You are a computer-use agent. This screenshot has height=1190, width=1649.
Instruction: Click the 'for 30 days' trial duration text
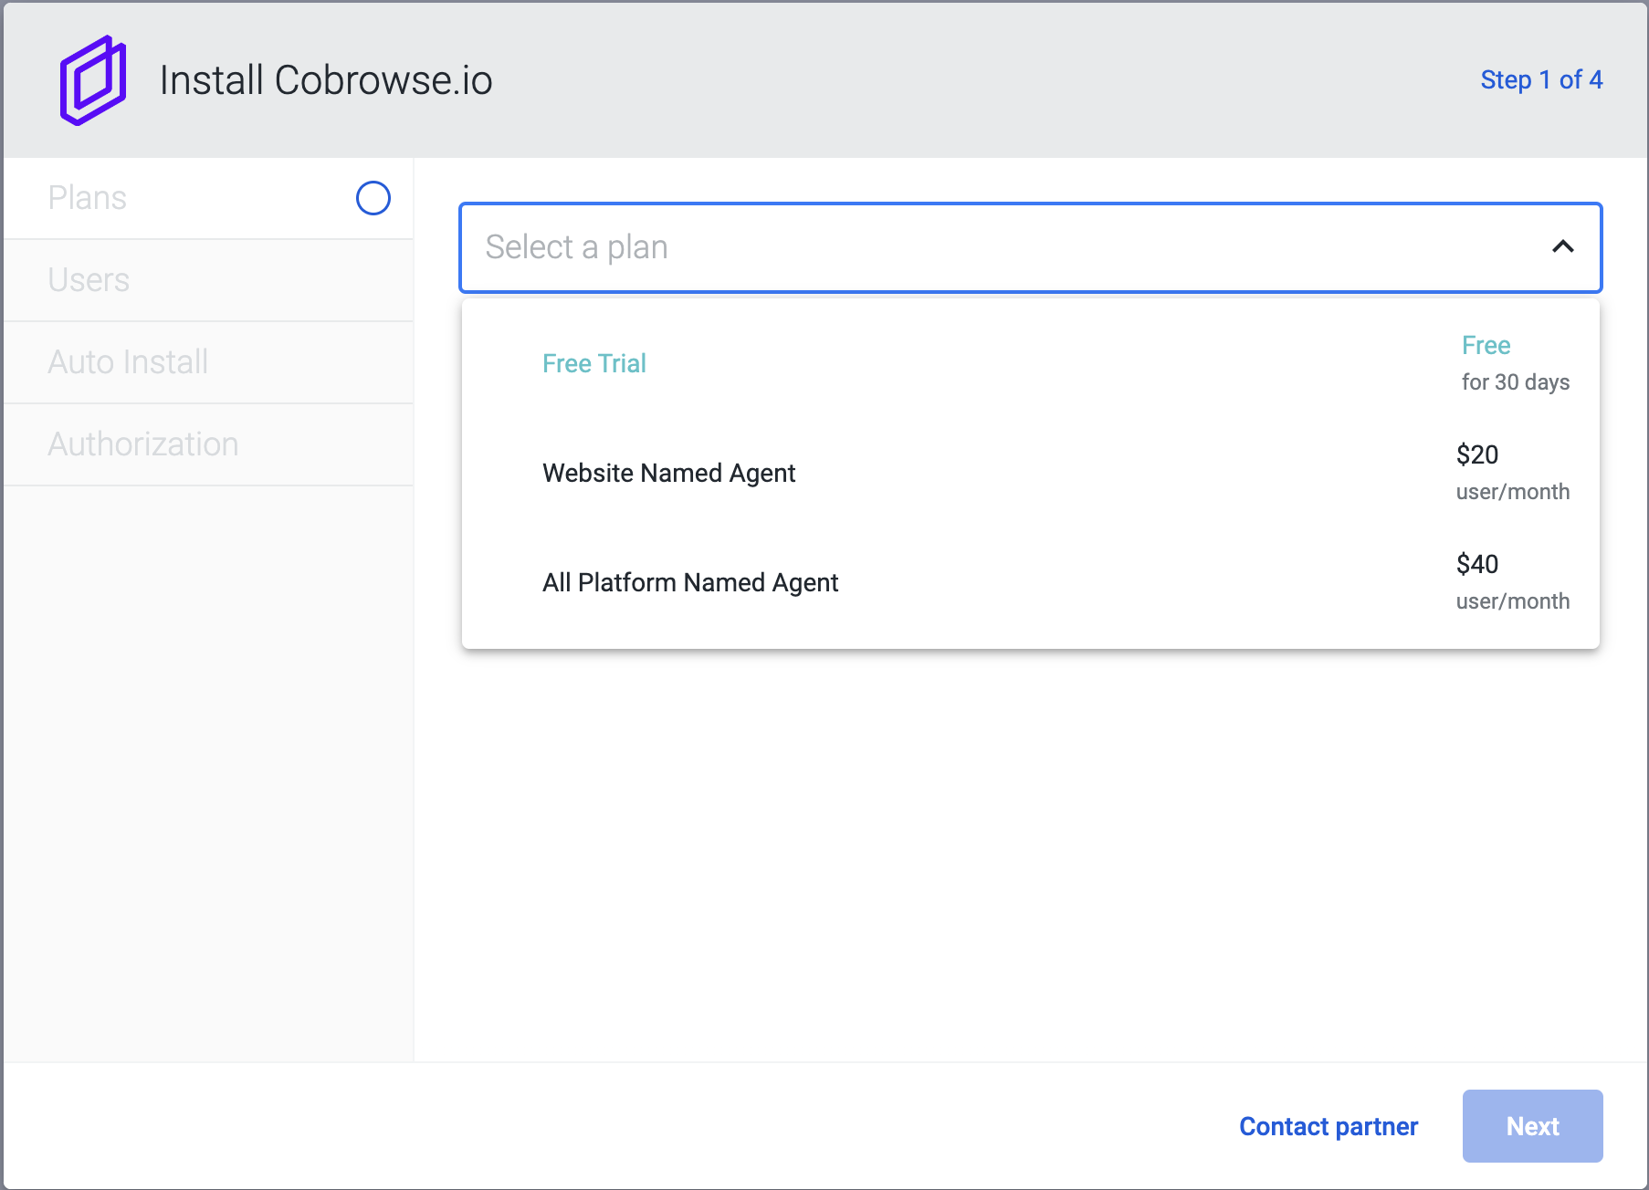click(x=1515, y=382)
